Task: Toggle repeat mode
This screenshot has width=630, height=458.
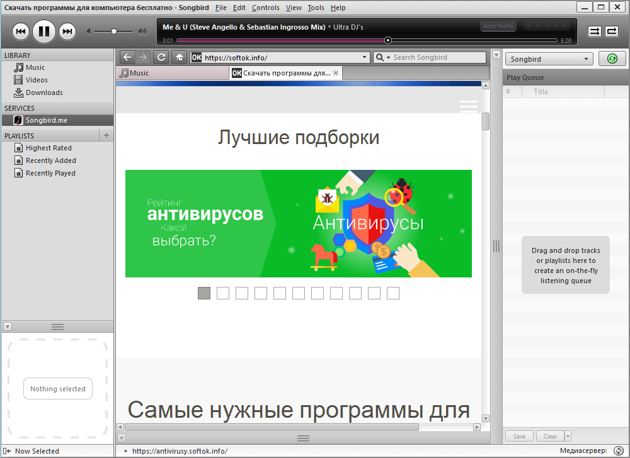Action: [x=612, y=31]
